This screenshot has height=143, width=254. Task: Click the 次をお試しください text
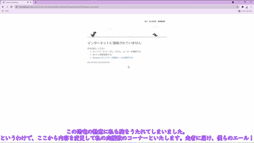(96, 48)
